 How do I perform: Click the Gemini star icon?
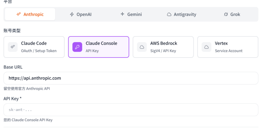pos(122,14)
